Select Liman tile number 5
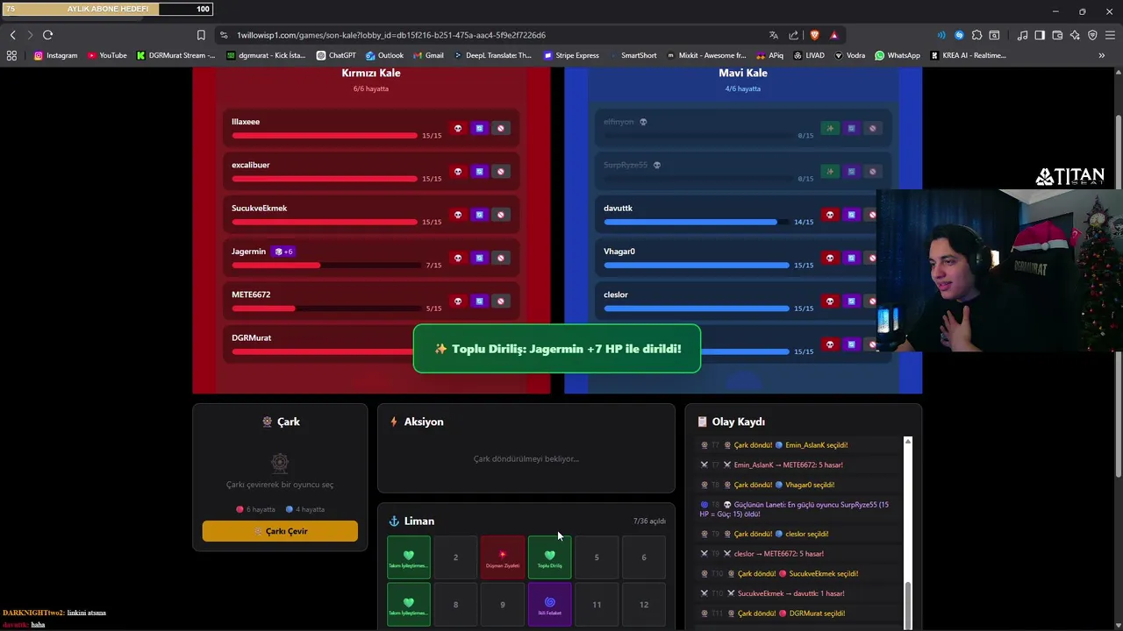Image resolution: width=1123 pixels, height=631 pixels. [x=597, y=557]
